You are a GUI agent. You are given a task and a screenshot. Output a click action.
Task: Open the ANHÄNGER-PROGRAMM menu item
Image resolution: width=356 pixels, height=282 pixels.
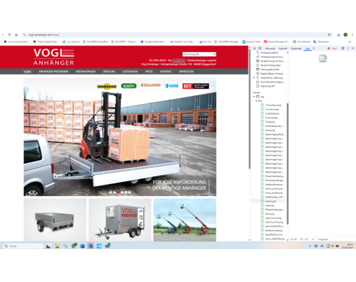pos(53,71)
